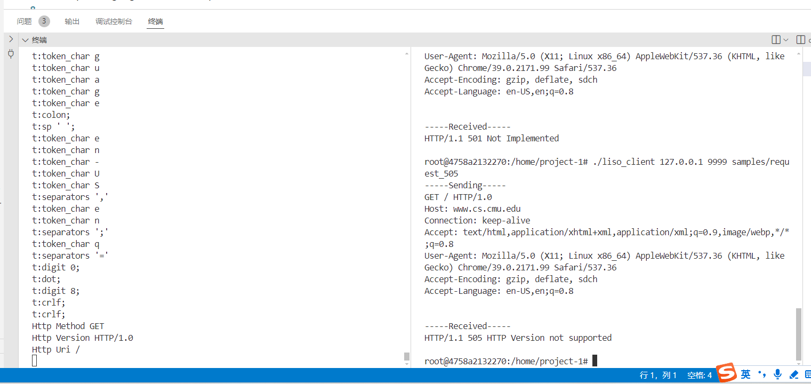Click the second split icon at the far right
The image size is (811, 384).
[800, 39]
